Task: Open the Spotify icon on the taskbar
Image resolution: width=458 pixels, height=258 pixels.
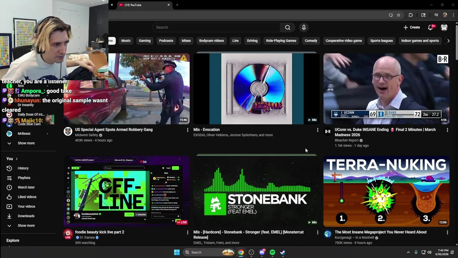Action: click(272, 252)
